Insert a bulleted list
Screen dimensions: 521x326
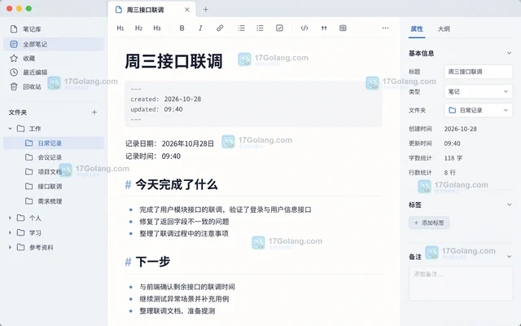coord(260,29)
